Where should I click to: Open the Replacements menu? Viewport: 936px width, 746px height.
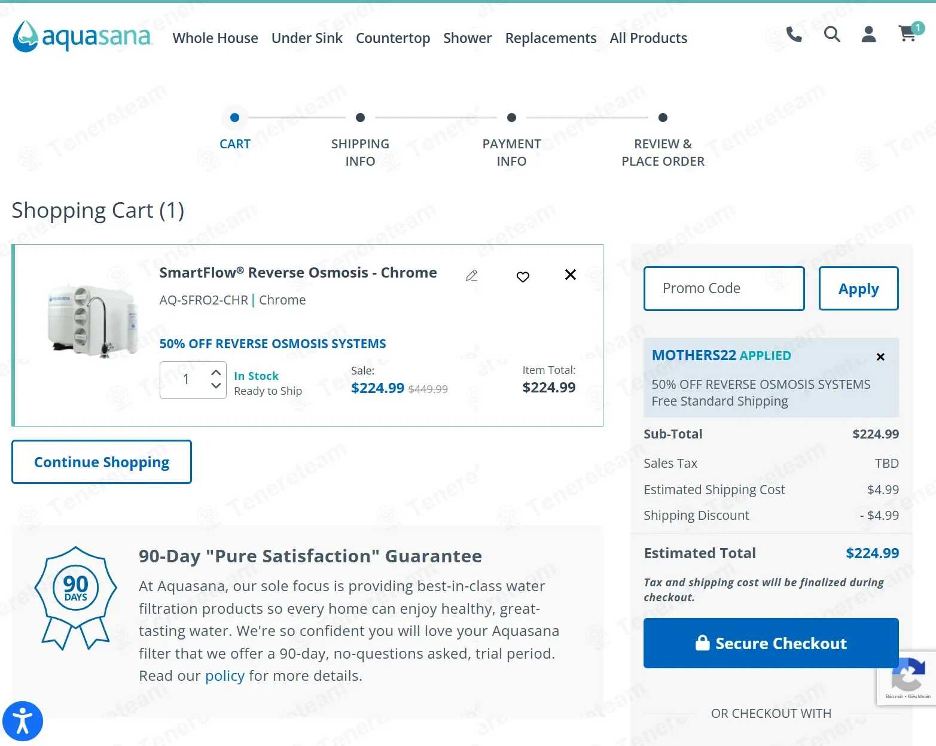pyautogui.click(x=551, y=38)
